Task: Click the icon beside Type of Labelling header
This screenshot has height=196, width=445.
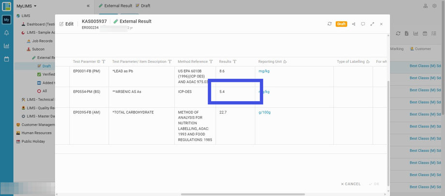Action: [x=368, y=61]
